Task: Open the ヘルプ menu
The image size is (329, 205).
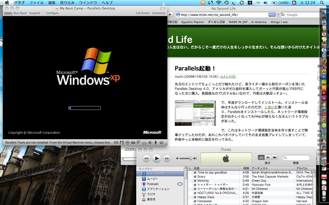Action: (107, 3)
